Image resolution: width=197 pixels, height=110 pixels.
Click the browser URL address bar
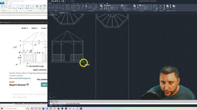pyautogui.click(x=24, y=22)
